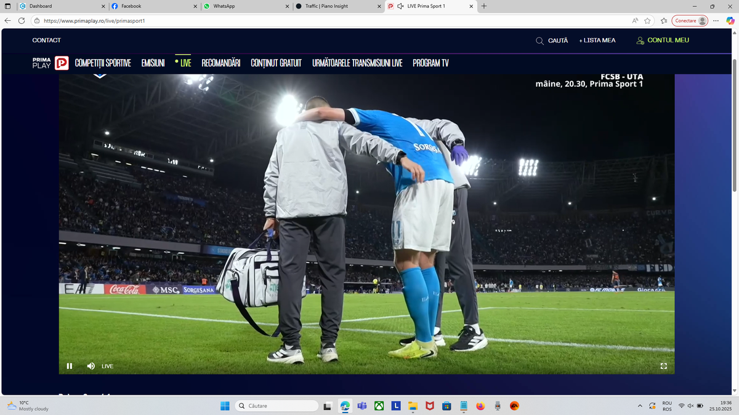Open the PROGRAM TV menu item
Image resolution: width=739 pixels, height=415 pixels.
coord(431,63)
